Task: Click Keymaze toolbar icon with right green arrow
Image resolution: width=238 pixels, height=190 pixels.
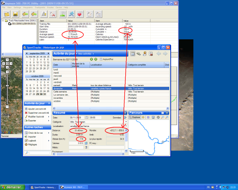Action: 34,14
